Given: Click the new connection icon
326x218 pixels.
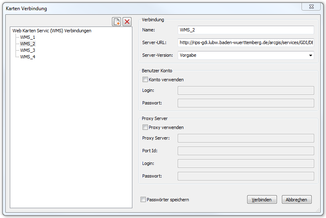Looking at the screenshot, I should 117,22.
